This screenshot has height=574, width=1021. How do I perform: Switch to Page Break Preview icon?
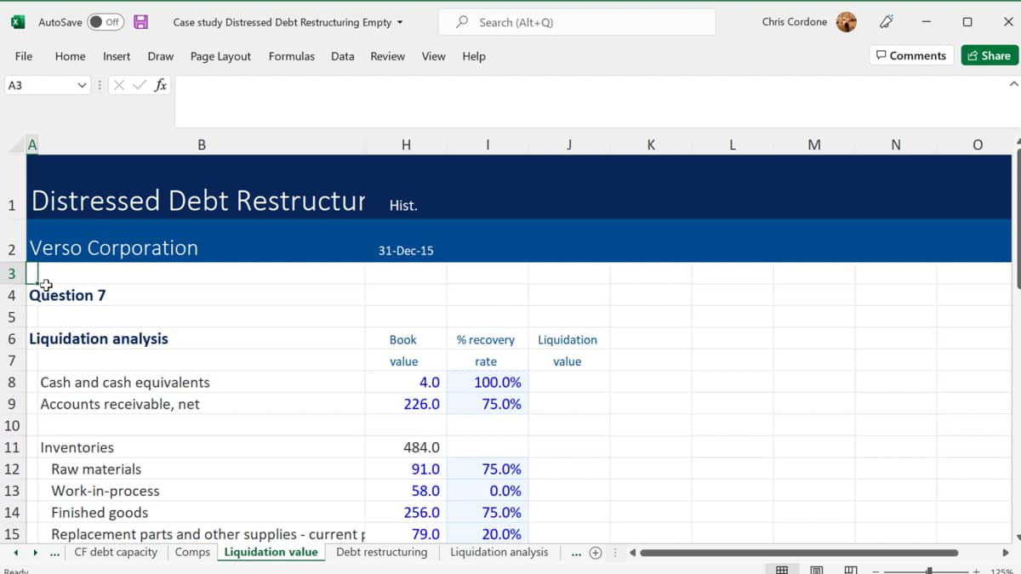coord(850,570)
